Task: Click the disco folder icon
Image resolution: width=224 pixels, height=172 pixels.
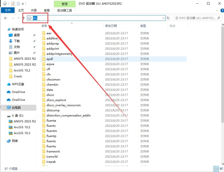Action: click(x=44, y=95)
